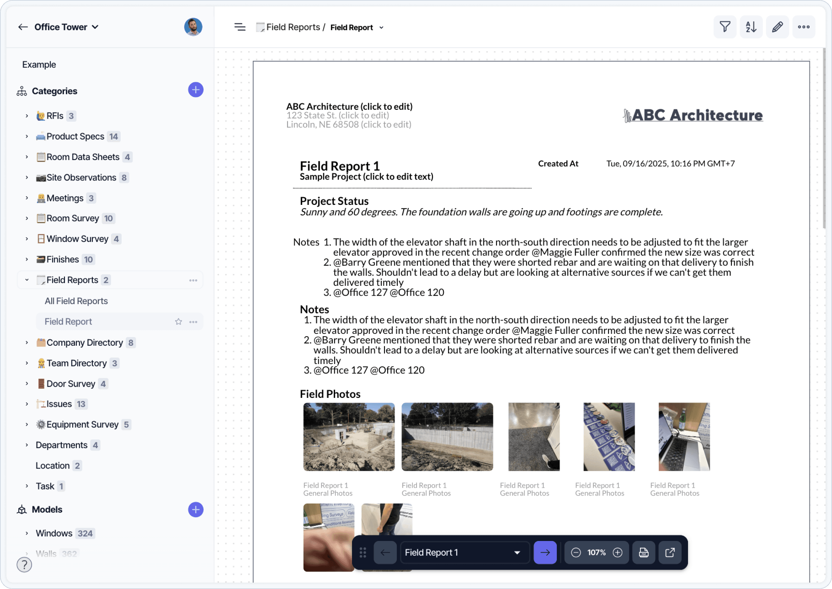Open the top-right three-dot options menu
This screenshot has width=832, height=589.
(x=804, y=27)
